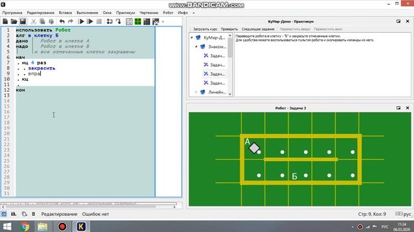Click the Bandicam recorder taskbar icon
This screenshot has height=232, width=414.
[62, 226]
